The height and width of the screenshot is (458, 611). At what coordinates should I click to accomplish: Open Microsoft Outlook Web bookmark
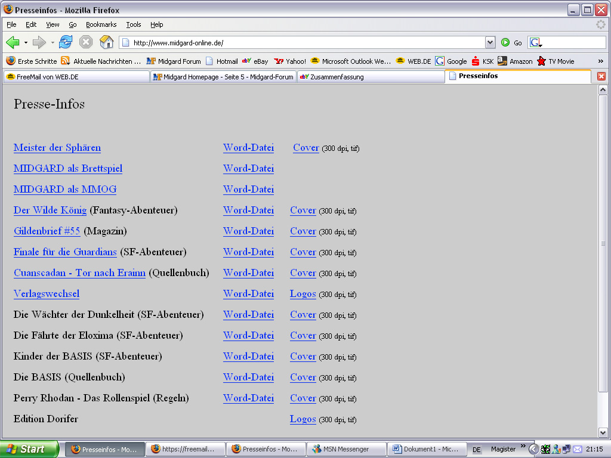(350, 61)
